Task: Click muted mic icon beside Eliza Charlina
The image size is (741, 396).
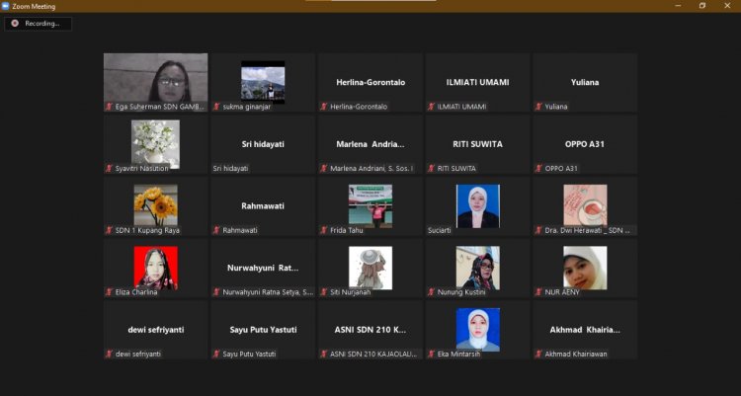Action: tap(109, 292)
